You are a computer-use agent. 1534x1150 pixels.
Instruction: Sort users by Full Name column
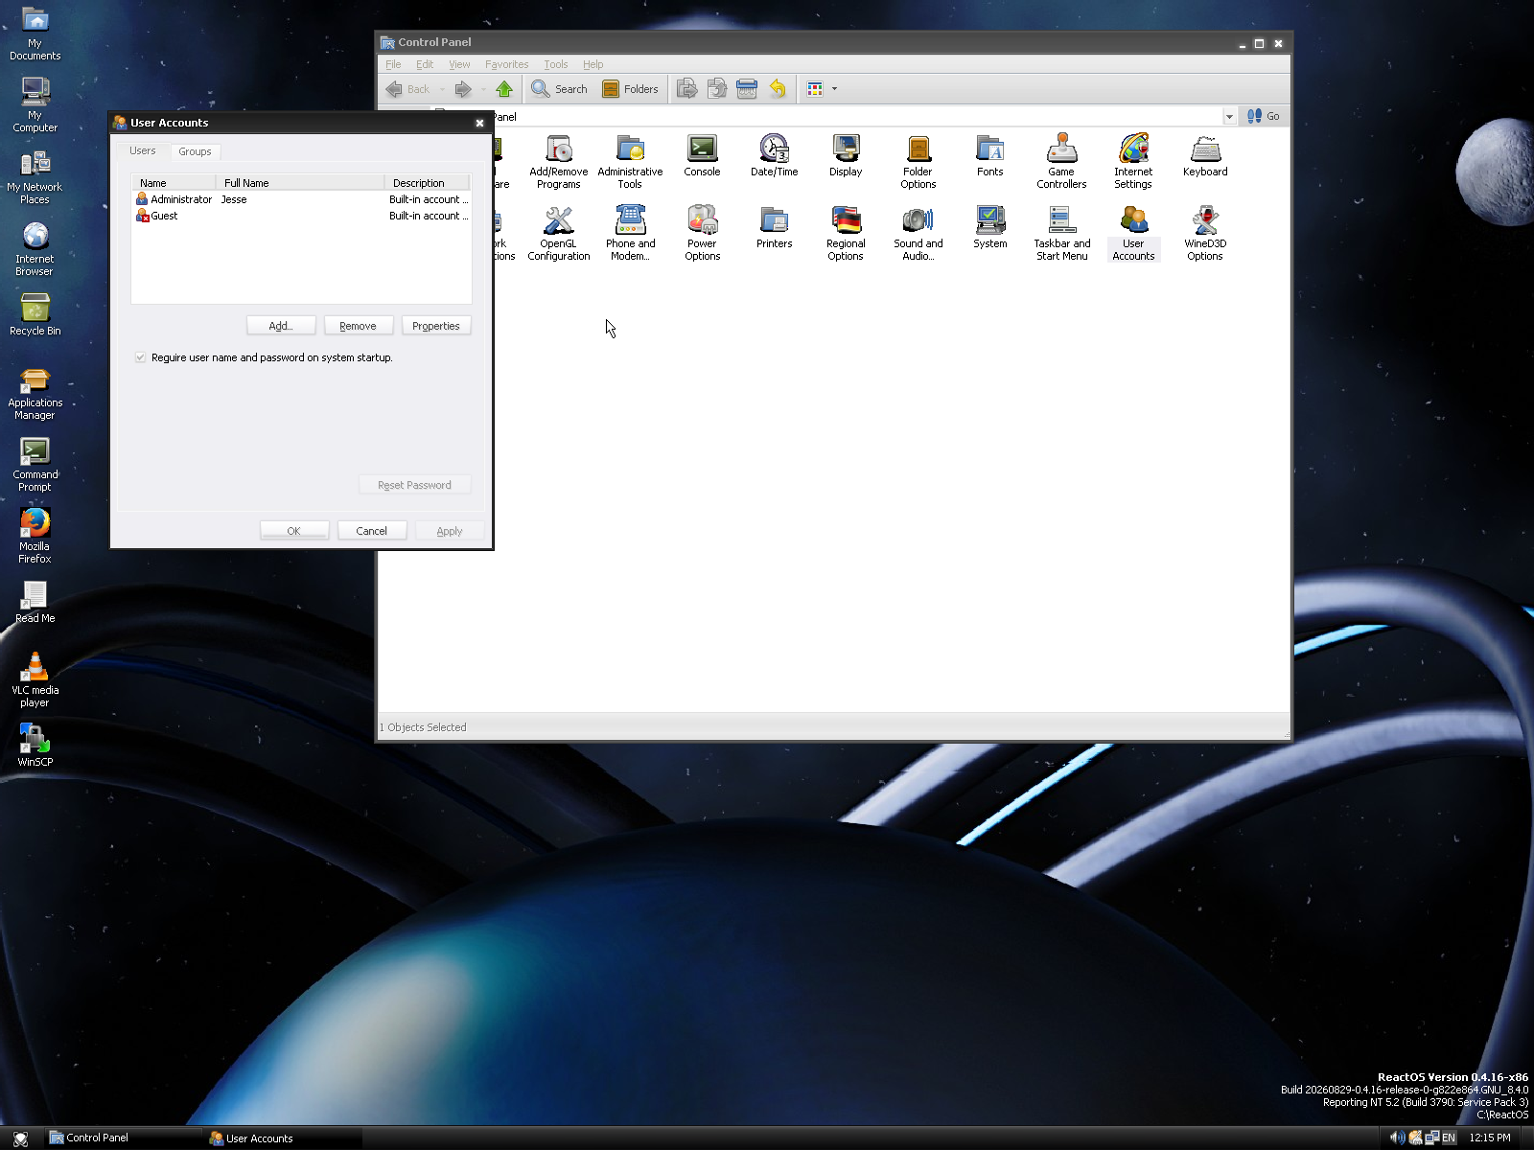(300, 183)
